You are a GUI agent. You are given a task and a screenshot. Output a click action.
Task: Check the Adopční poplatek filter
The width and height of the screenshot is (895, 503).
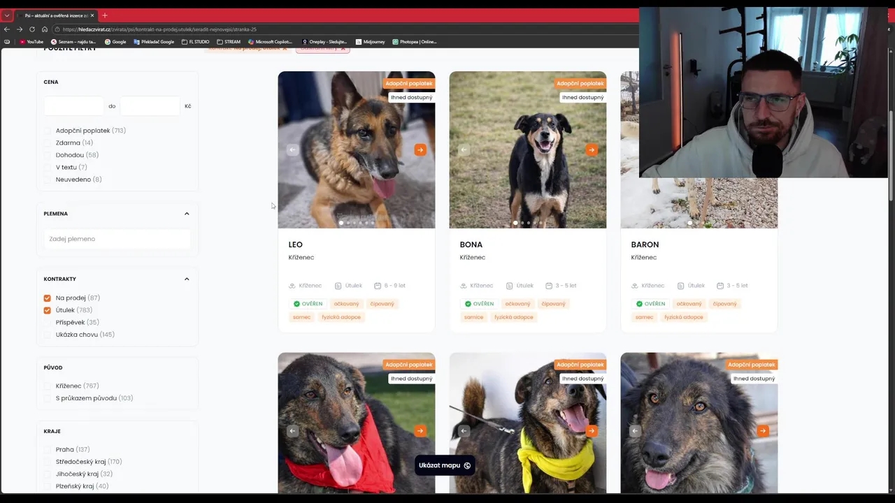point(48,131)
